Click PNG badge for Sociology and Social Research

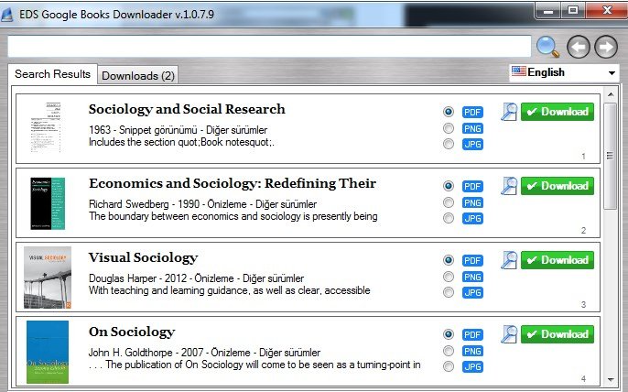(472, 128)
